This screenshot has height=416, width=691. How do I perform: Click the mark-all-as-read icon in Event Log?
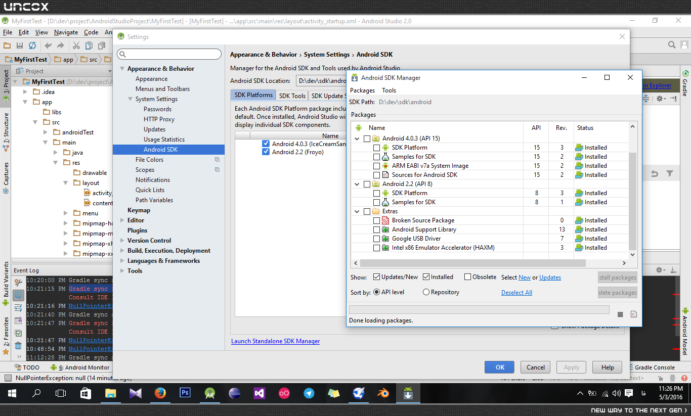tap(18, 333)
